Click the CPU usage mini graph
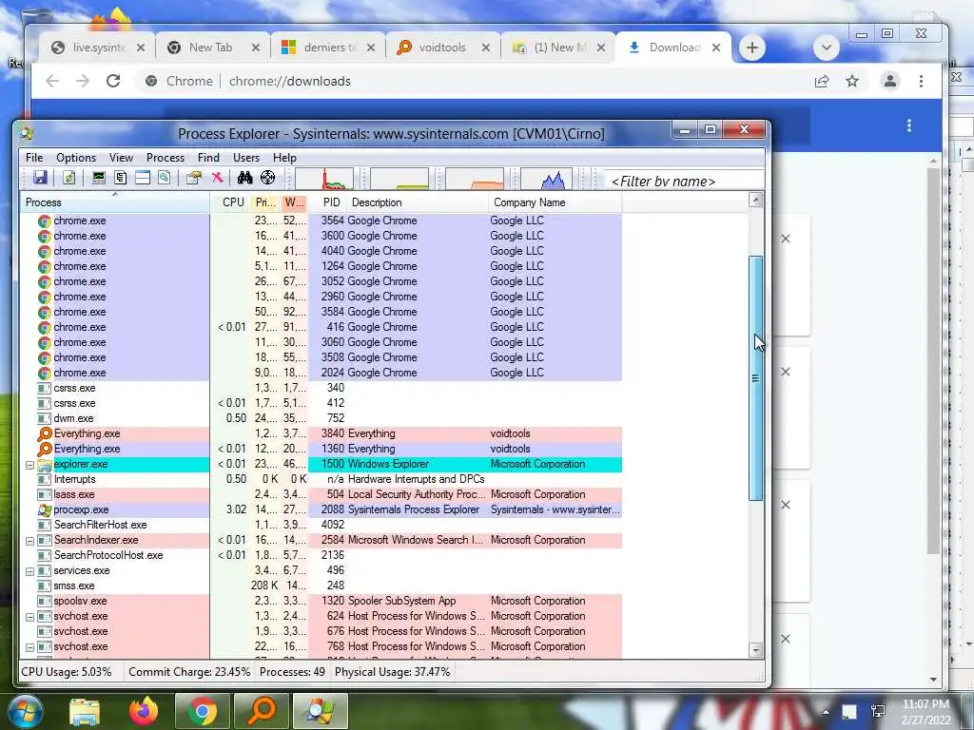974x730 pixels. (x=324, y=179)
